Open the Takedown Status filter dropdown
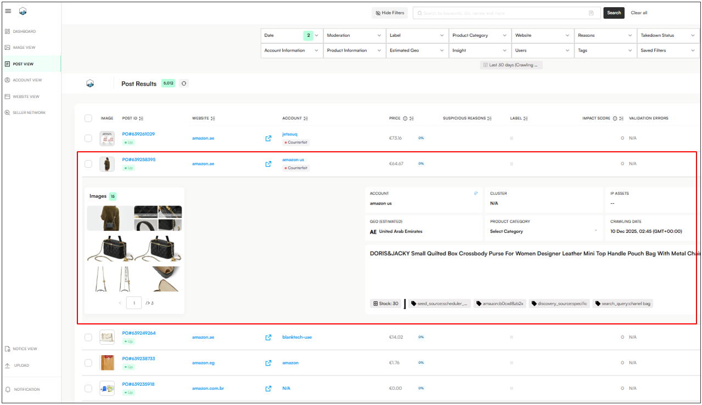 coord(668,35)
